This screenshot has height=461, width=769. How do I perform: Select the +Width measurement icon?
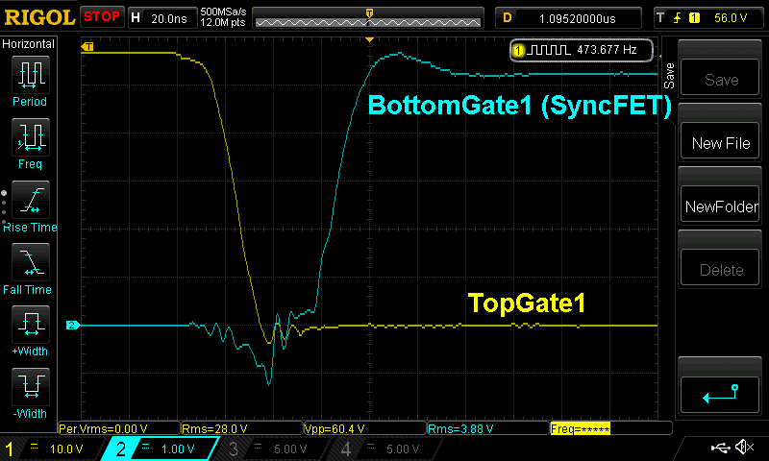click(x=30, y=326)
